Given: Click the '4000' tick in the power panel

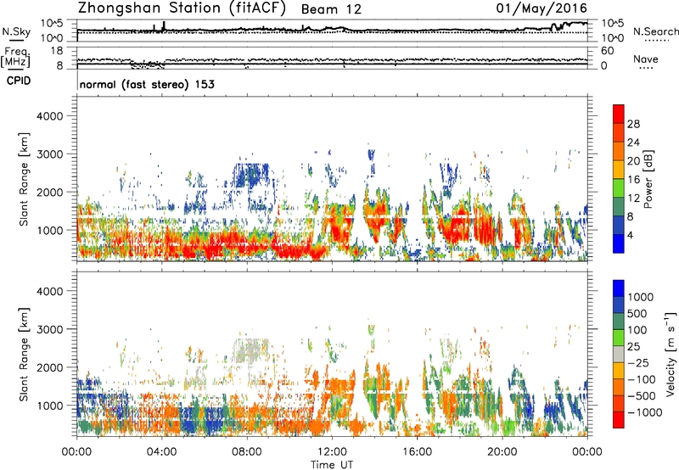Looking at the screenshot, I should point(49,116).
